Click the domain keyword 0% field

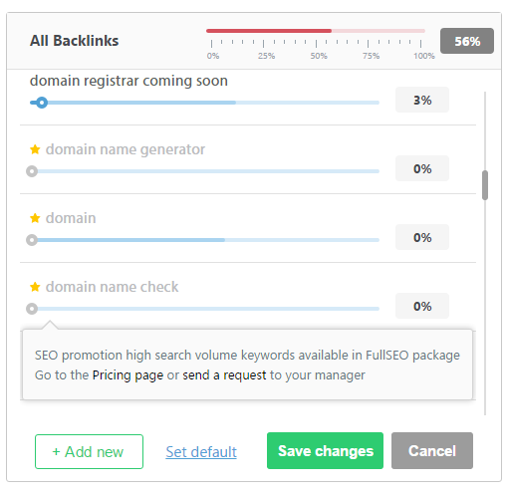422,237
